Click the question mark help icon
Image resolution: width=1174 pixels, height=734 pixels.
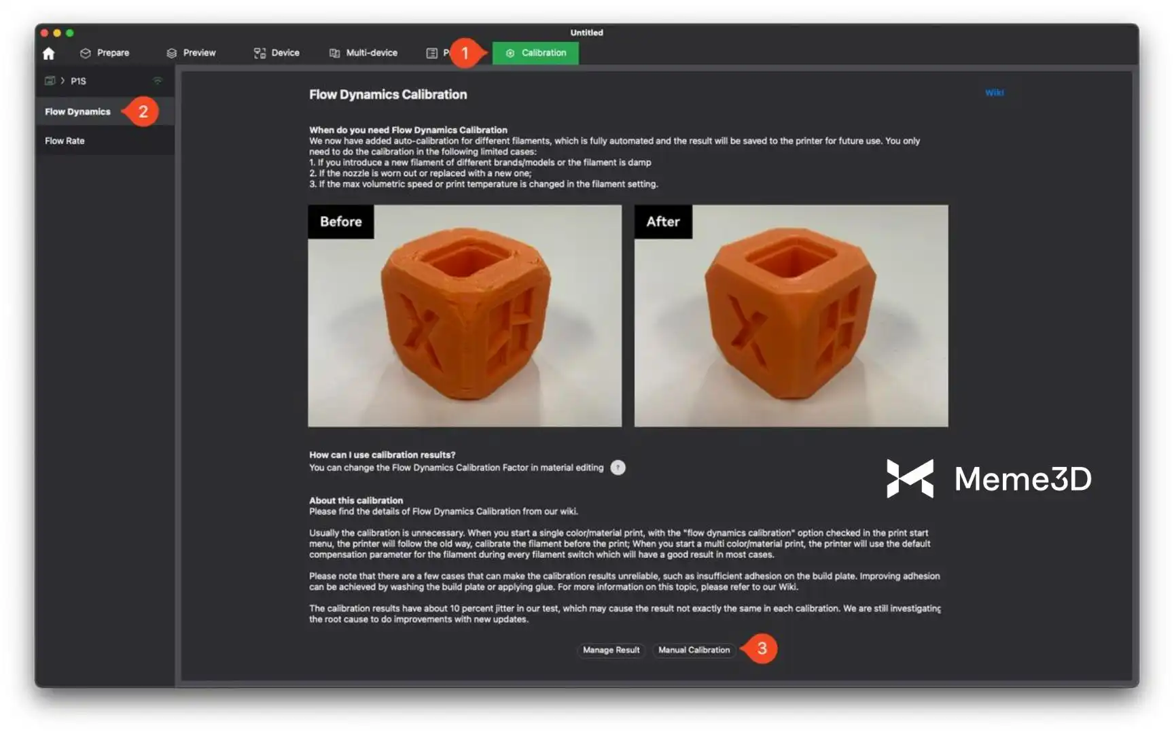618,468
